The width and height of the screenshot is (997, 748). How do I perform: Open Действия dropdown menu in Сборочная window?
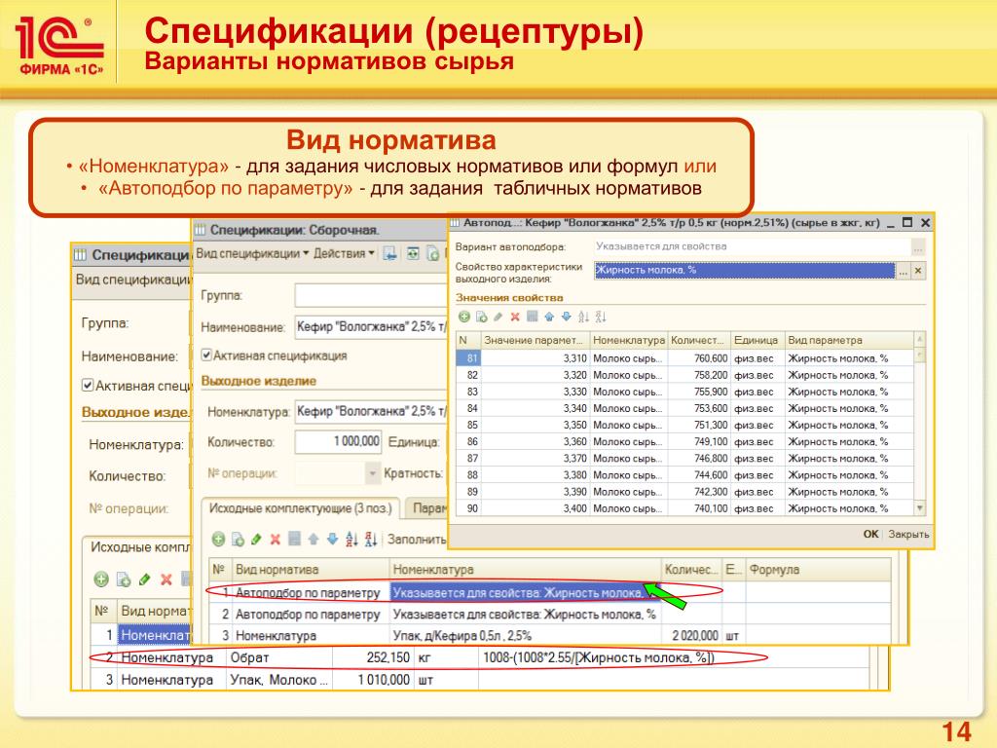point(344,253)
